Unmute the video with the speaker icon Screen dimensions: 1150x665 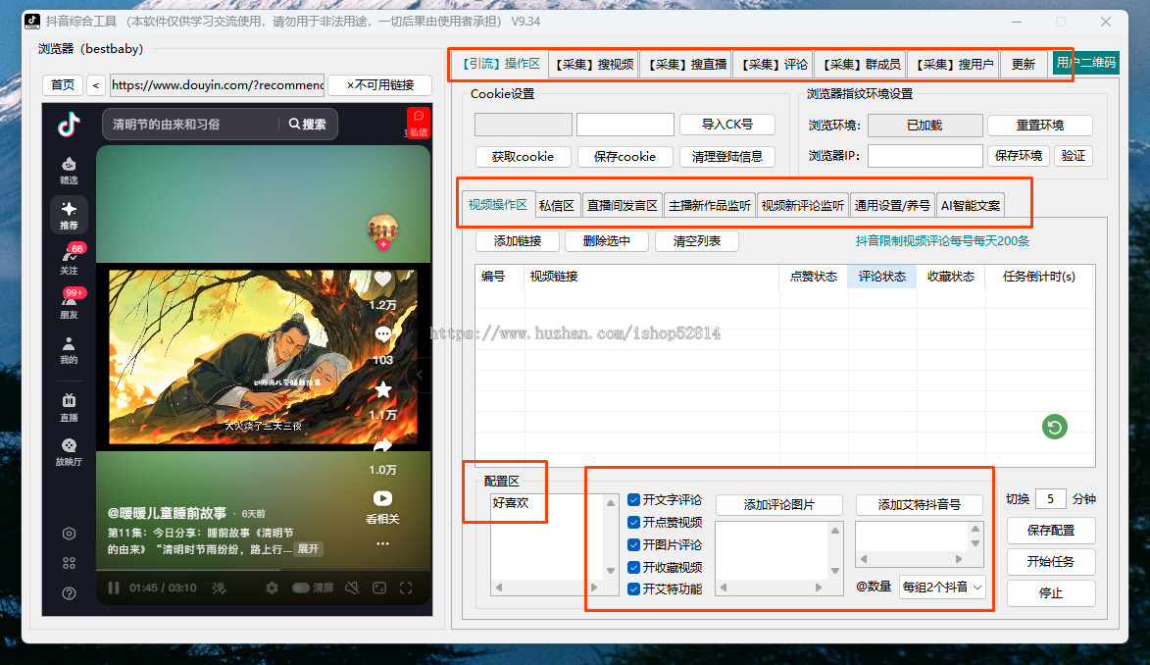click(x=352, y=588)
